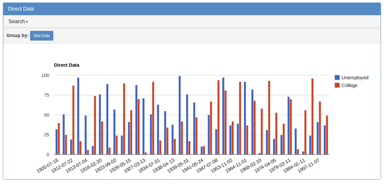384x184 pixels.
Task: Click the Stat Date group-by button
Action: point(42,36)
